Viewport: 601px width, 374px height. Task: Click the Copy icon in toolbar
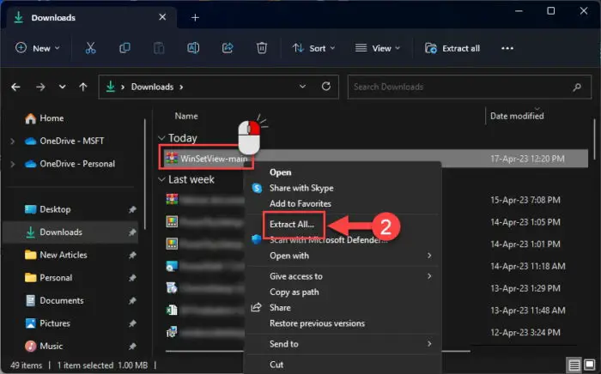click(x=124, y=48)
